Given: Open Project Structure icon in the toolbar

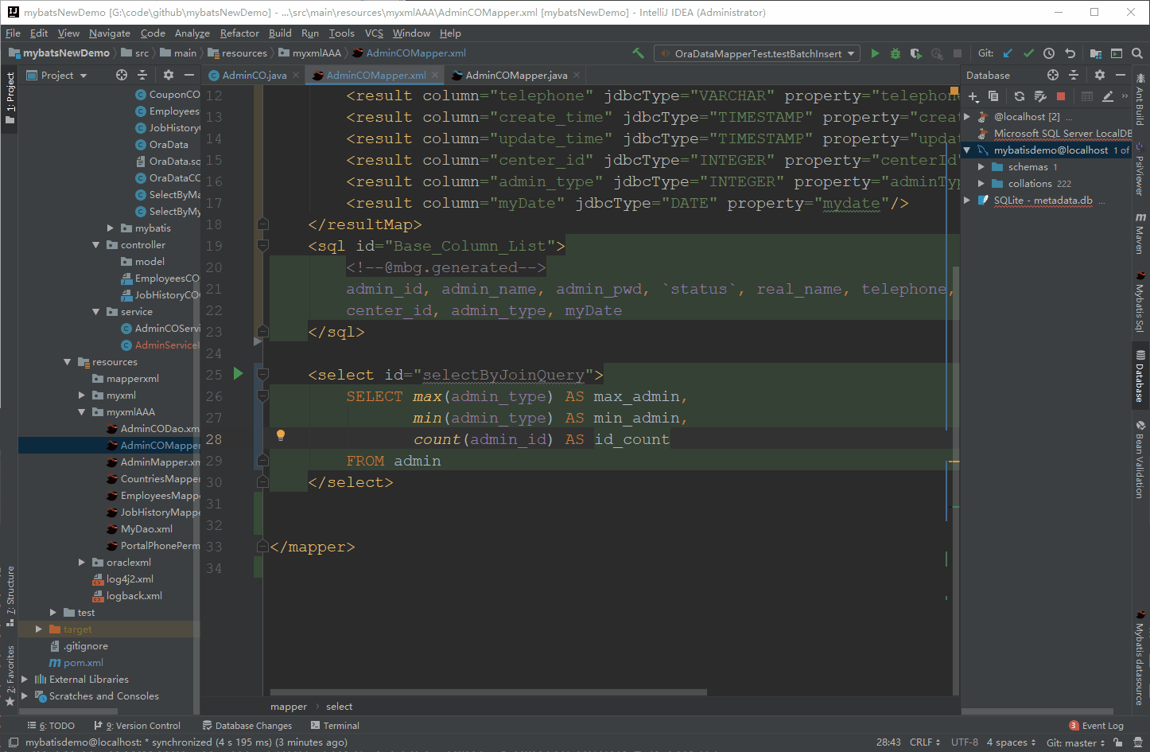Looking at the screenshot, I should coord(1096,53).
